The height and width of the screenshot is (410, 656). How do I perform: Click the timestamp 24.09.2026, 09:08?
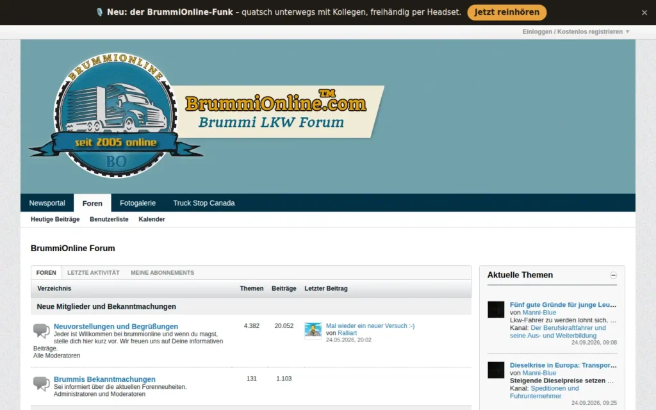[594, 343]
